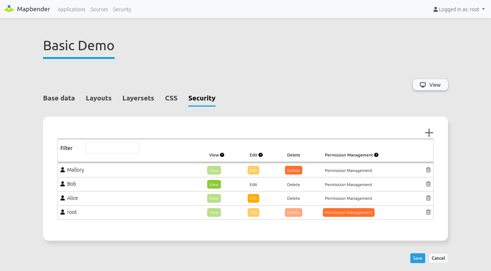The width and height of the screenshot is (491, 271).
Task: Click the trash icon in Alice's row
Action: click(x=428, y=198)
